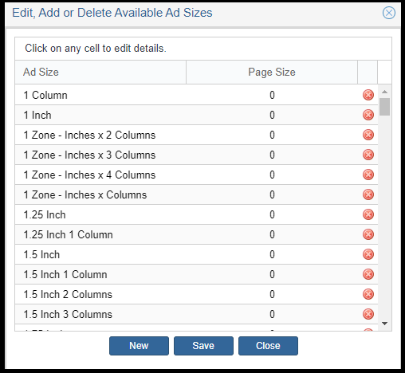Remove the 1.5 Inch 1 Column entry

pos(368,274)
